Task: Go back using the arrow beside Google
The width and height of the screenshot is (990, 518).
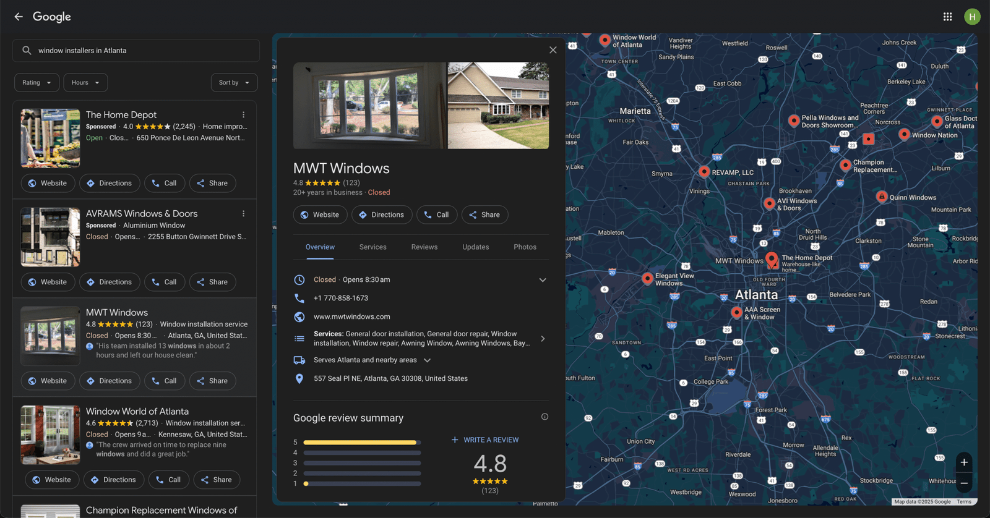Action: 19,17
